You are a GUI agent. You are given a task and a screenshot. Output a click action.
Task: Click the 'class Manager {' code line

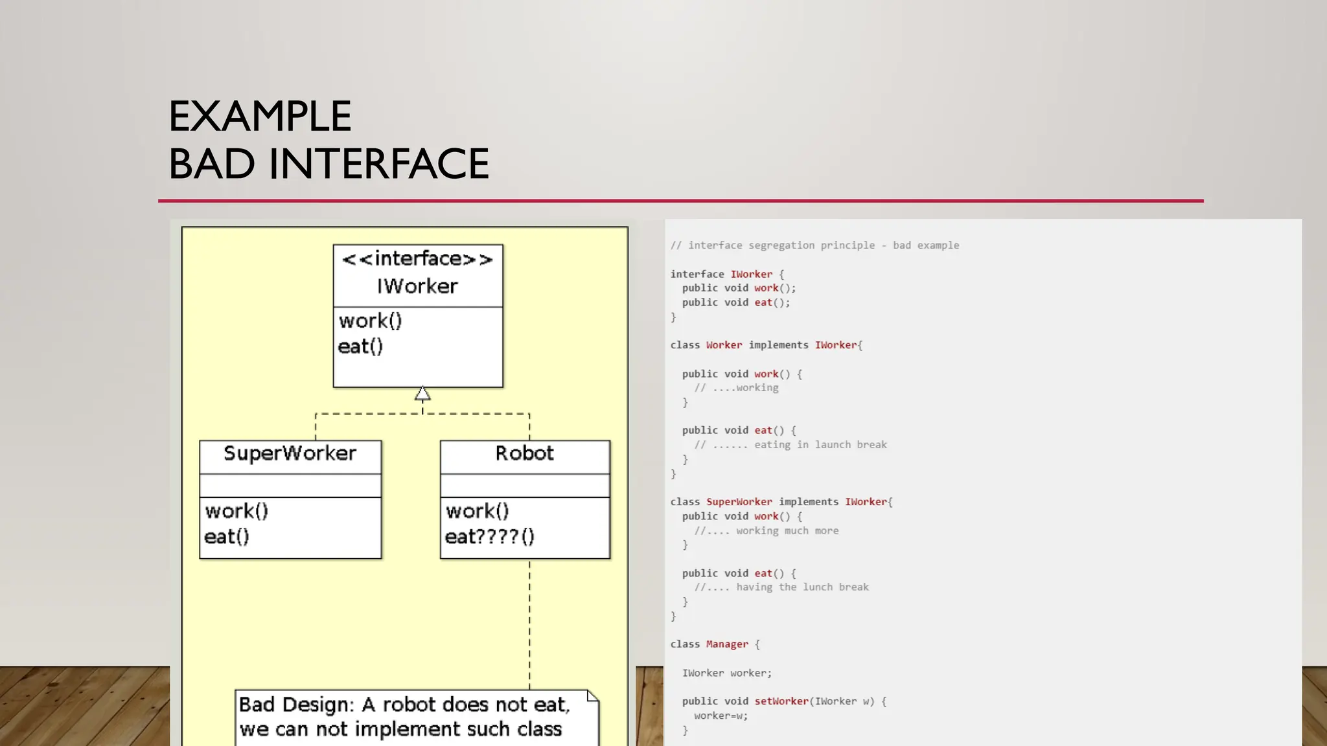715,644
